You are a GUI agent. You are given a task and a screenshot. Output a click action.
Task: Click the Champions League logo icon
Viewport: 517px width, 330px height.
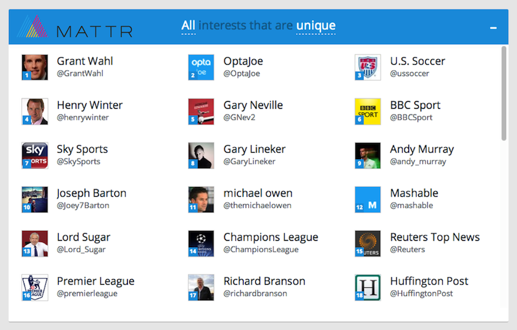tap(201, 243)
